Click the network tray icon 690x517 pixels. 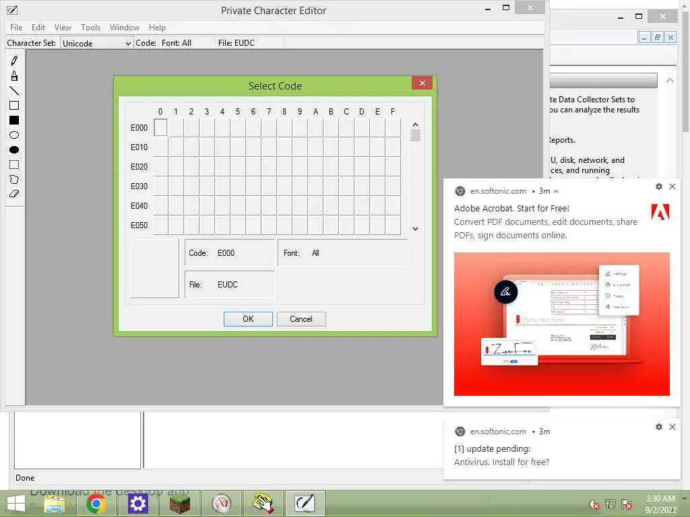[610, 504]
